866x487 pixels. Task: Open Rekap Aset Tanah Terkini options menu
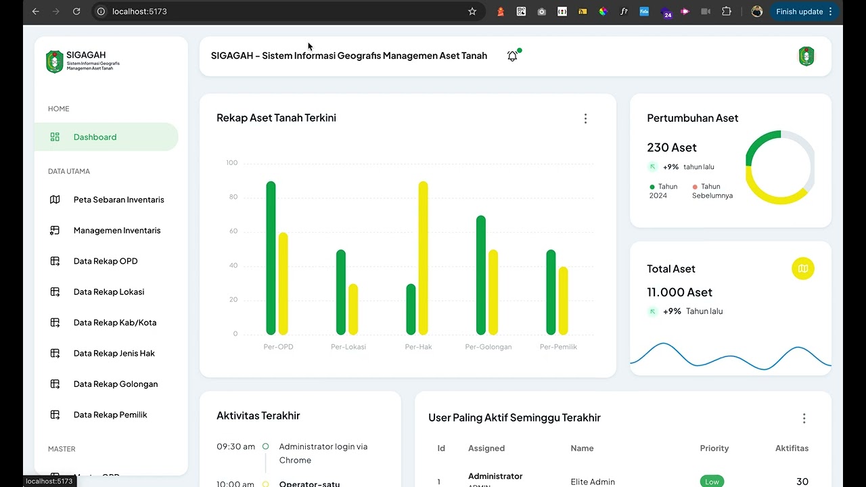(x=585, y=118)
